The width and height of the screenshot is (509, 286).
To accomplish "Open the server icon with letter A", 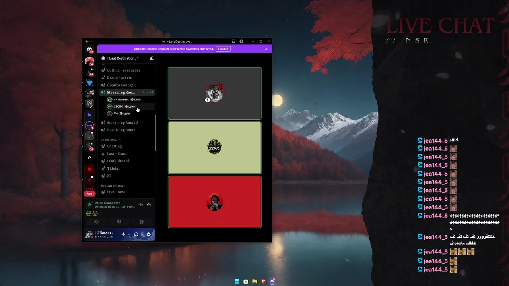I will [89, 104].
